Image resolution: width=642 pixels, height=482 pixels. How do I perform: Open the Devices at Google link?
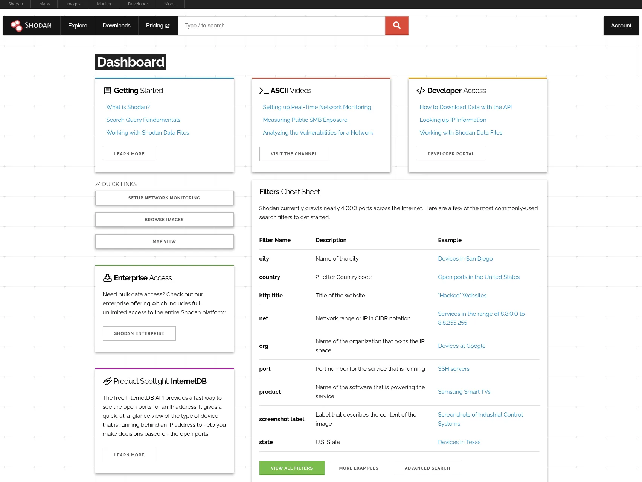coord(462,346)
